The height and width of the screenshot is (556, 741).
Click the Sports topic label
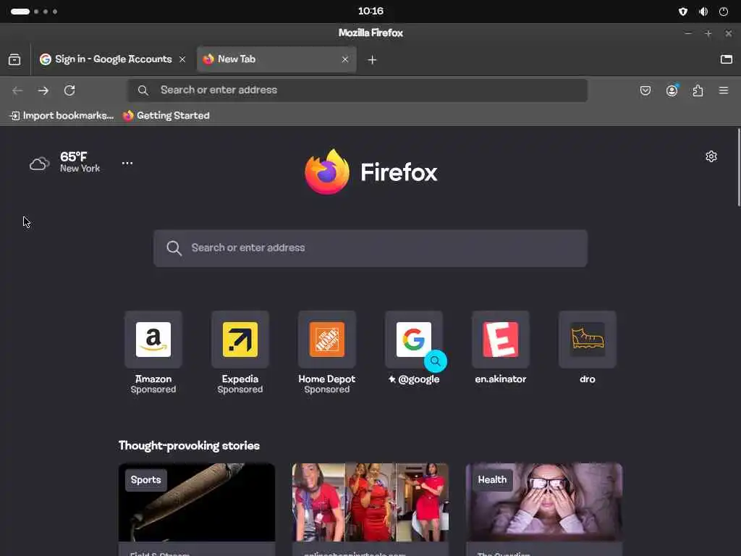(145, 480)
